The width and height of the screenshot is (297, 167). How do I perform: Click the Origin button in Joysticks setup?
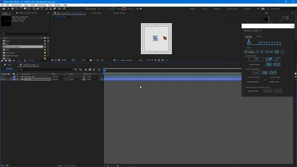pos(250,52)
